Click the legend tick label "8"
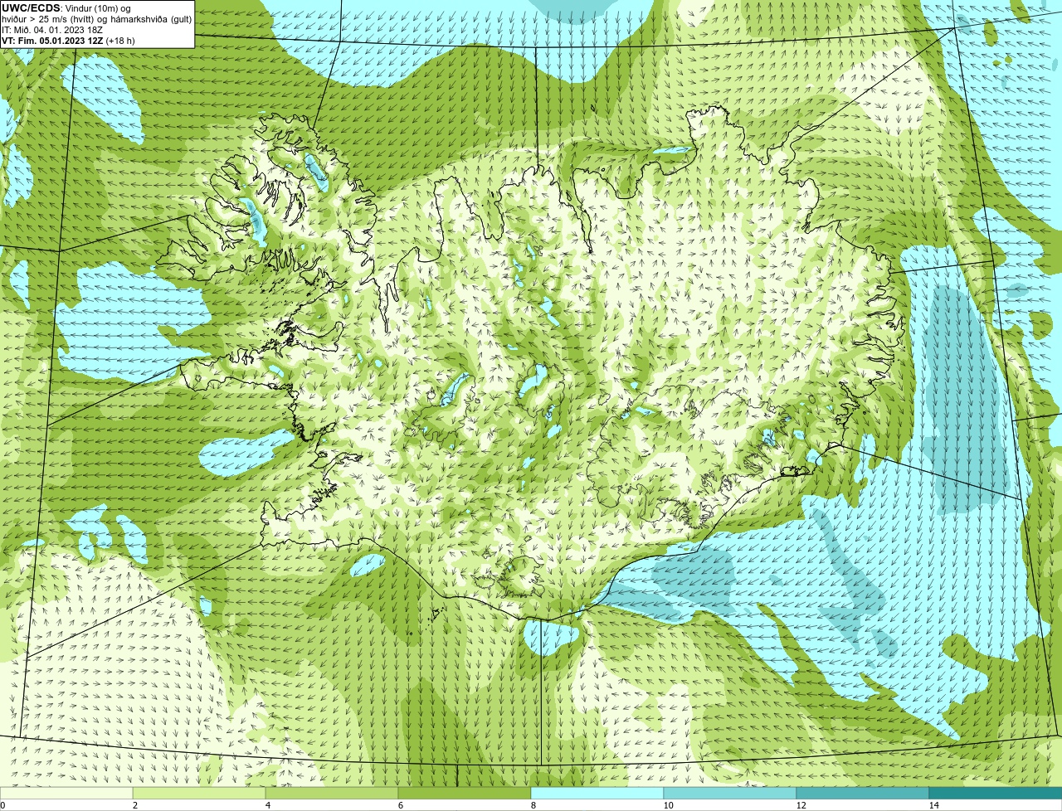Viewport: 1062px width, 811px height. (533, 805)
